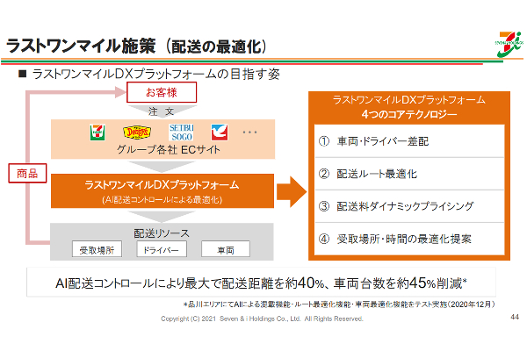The image size is (527, 351).
Task: Click the orange ラストワンマイルDXプラットフォーム center bar
Action: click(161, 190)
